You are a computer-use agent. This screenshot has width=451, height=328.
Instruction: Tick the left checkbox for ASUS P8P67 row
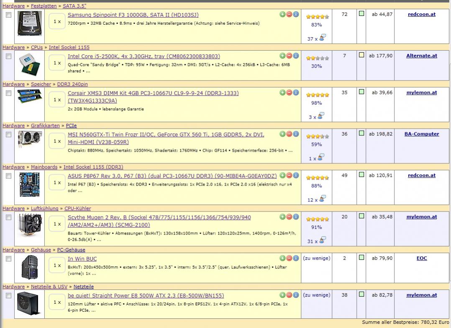(x=9, y=176)
